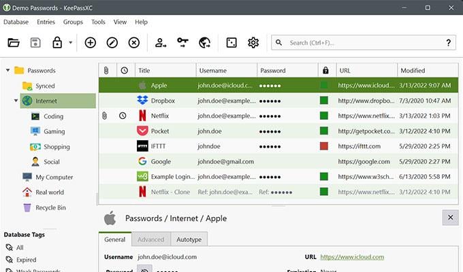The height and width of the screenshot is (272, 463).
Task: Copy password to clipboard key icon
Action: pos(182,42)
